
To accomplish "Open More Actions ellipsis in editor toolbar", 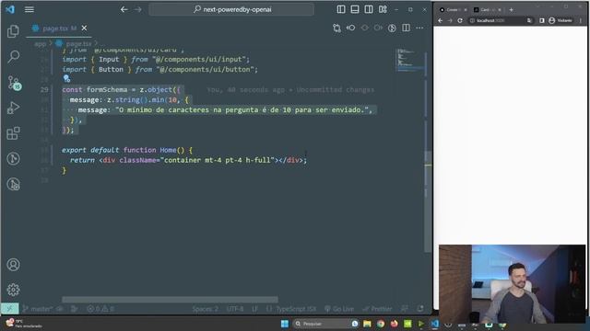I will [419, 29].
